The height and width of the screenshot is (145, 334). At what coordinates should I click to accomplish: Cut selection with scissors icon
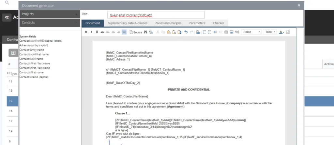coord(158,32)
